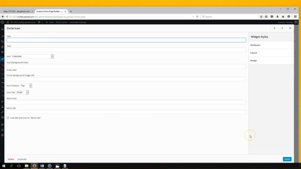This screenshot has width=301, height=169.
Task: Open the Icon Size dropdown showing Small
Action: (x=22, y=92)
